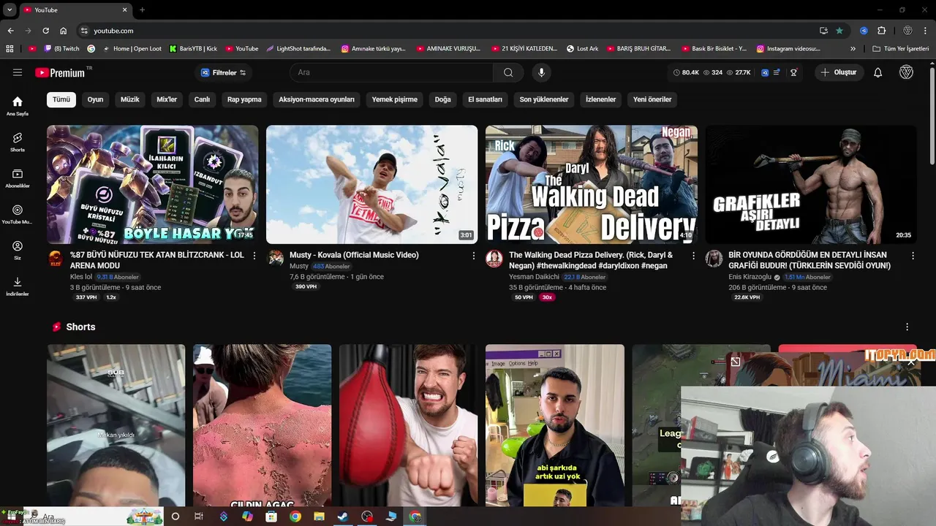Show the hidden bookmarks overflow chevron
The width and height of the screenshot is (936, 526).
[x=853, y=49]
